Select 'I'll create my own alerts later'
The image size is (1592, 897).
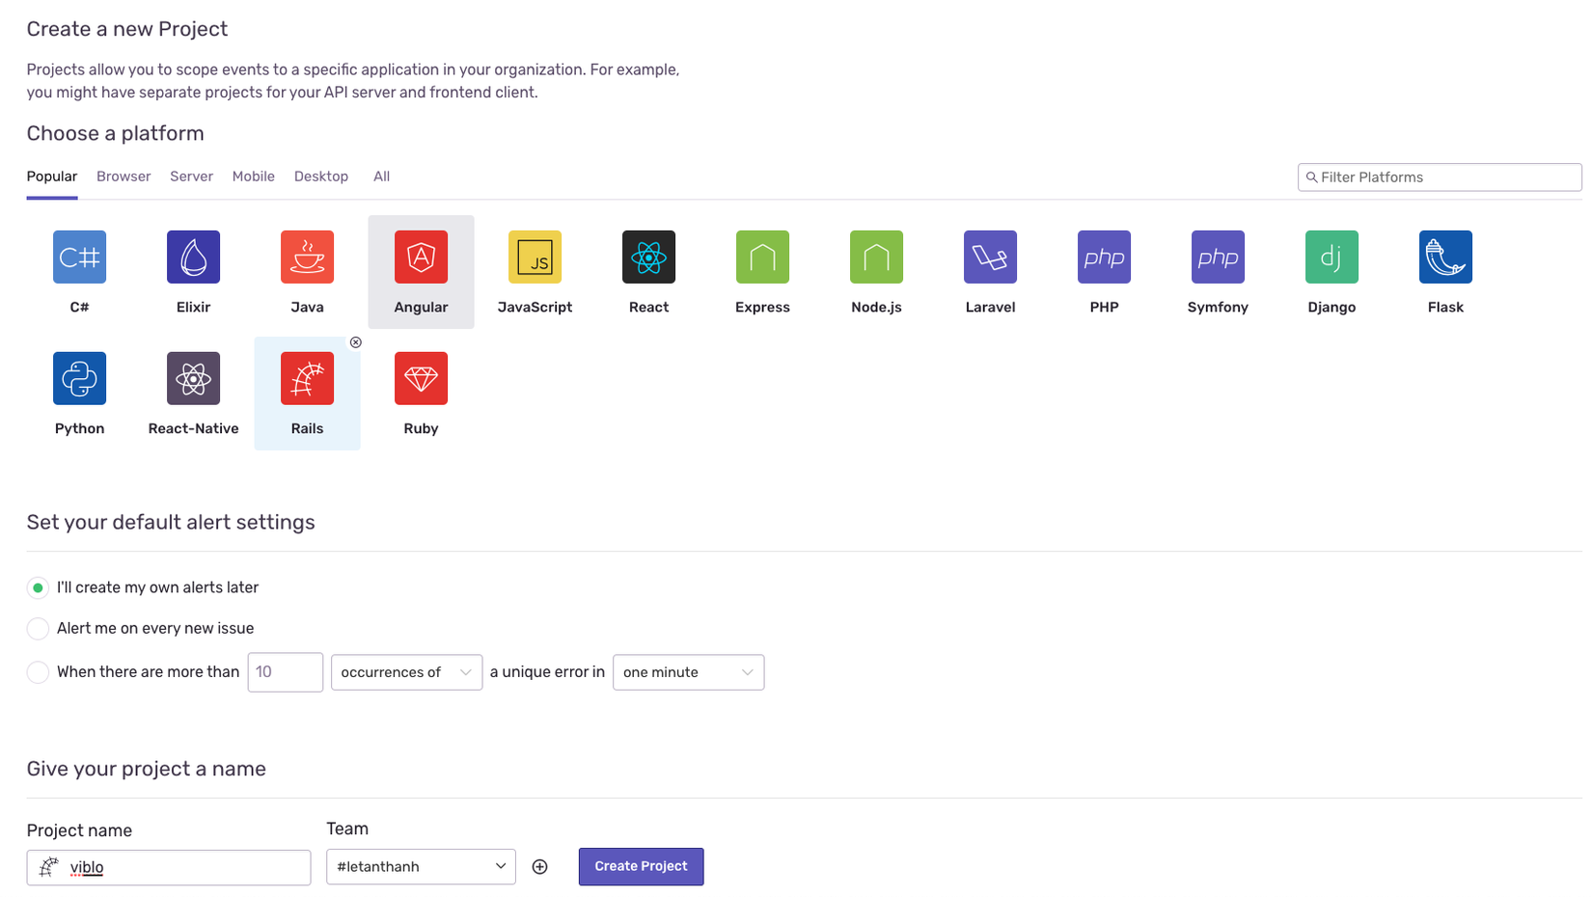click(38, 588)
